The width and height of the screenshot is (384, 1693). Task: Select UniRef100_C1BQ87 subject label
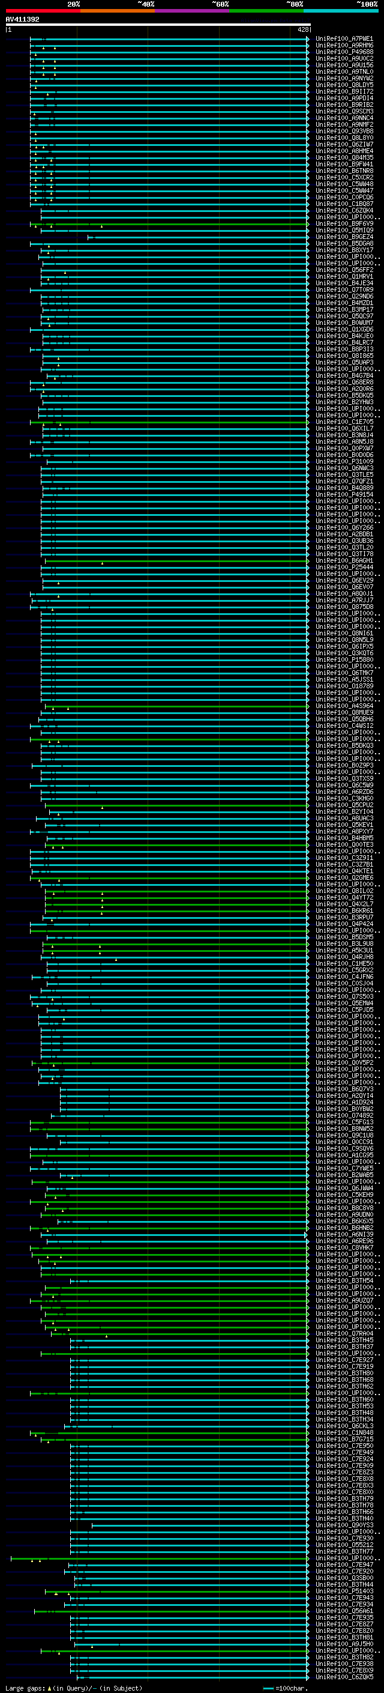pos(344,204)
